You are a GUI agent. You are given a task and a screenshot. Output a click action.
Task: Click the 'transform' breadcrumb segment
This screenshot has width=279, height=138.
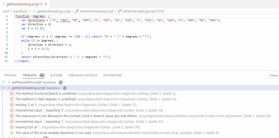[20, 11]
